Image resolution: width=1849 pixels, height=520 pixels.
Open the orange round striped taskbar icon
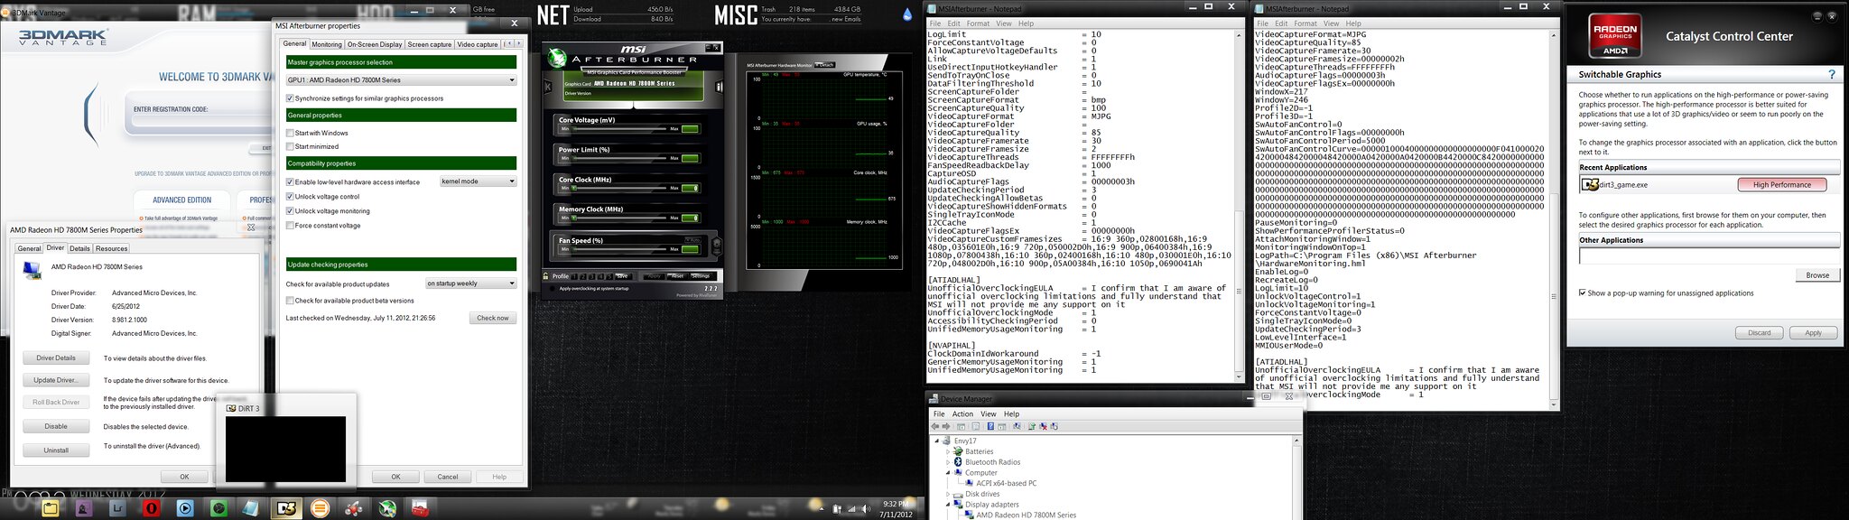(319, 508)
